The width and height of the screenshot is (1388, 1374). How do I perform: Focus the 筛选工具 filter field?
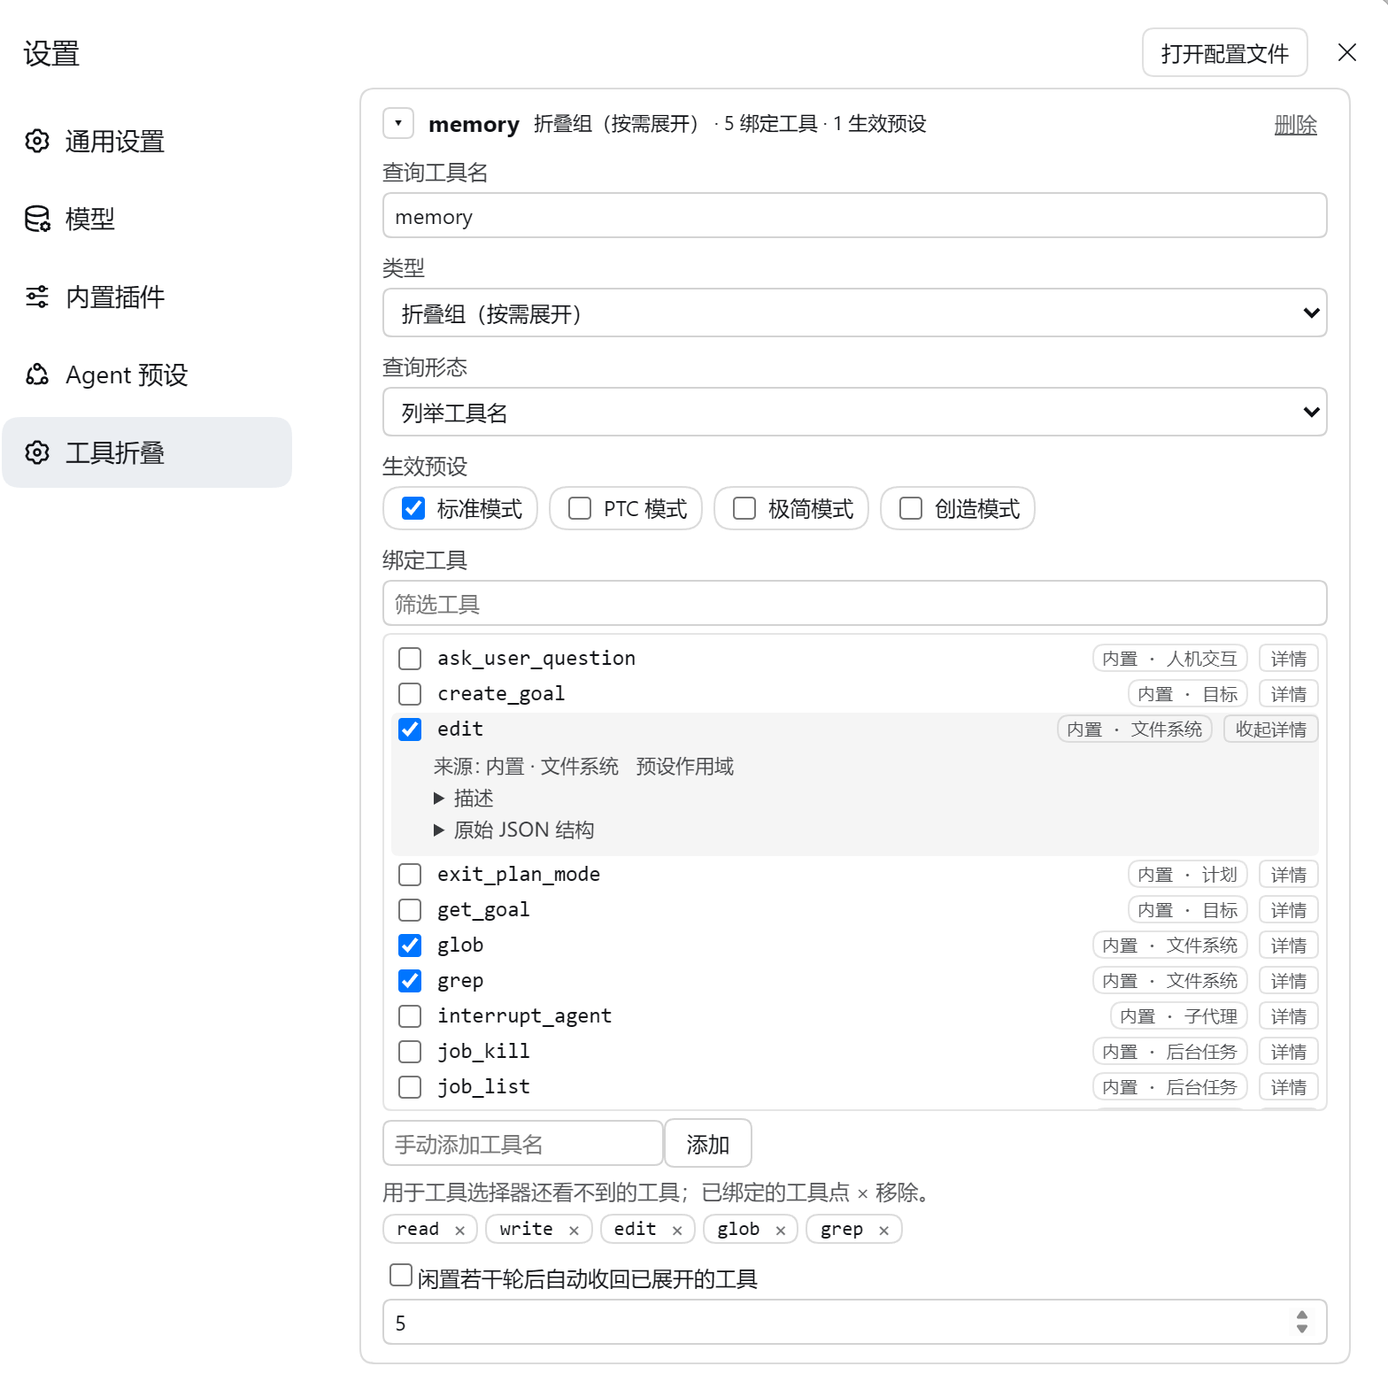point(854,604)
